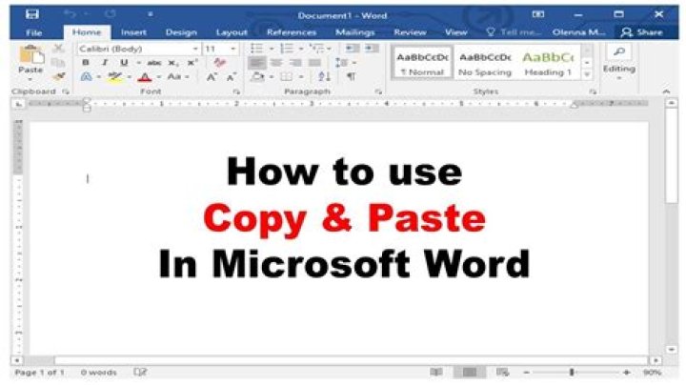Click the Bullets list icon

[x=257, y=48]
